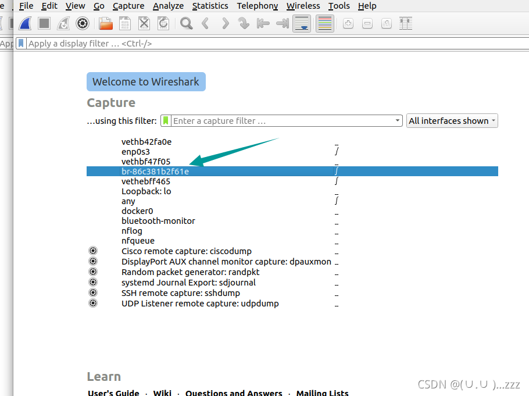
Task: Open the Analyze menu
Action: 168,6
